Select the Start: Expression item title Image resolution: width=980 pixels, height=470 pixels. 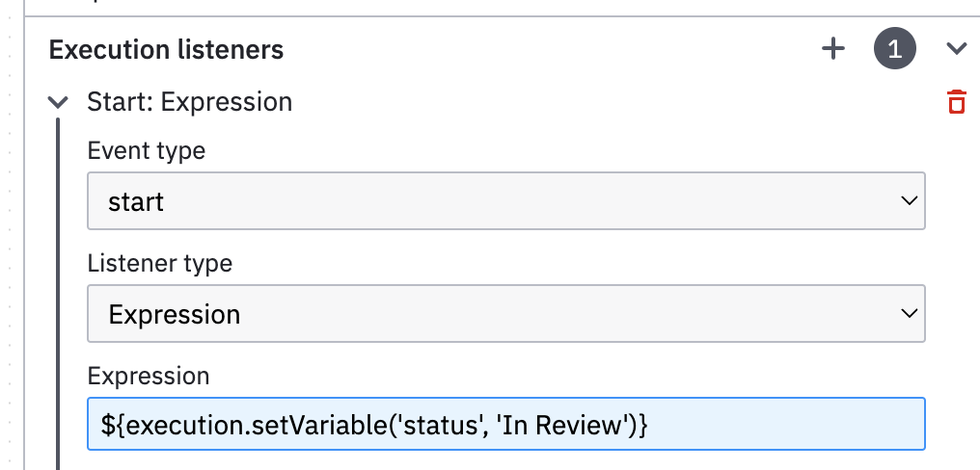[189, 102]
